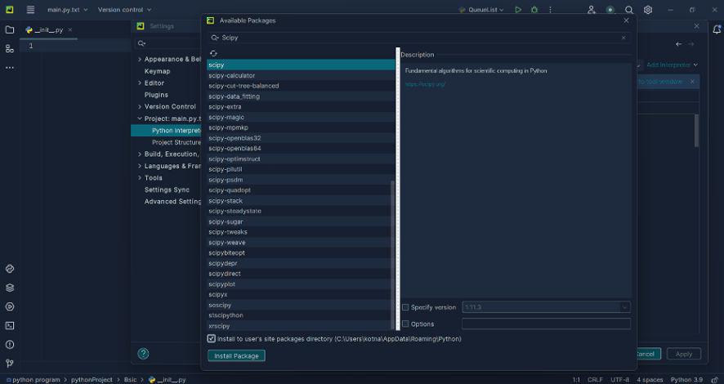Expand the Editor settings node

coord(140,83)
